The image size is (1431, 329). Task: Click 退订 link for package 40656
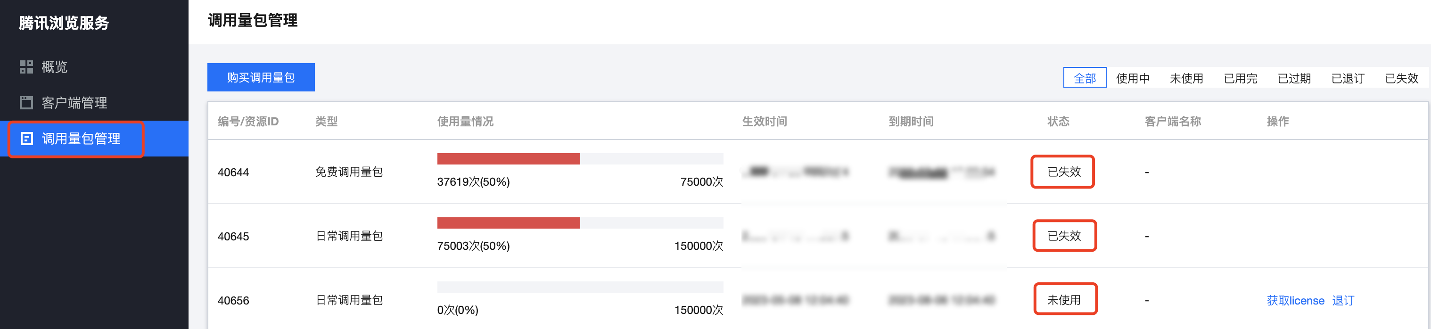(1343, 301)
